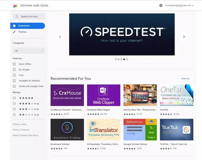Screen dimensions: 202x160
Task: Jump to third carousel slide dot
Action: pyautogui.click(x=121, y=59)
